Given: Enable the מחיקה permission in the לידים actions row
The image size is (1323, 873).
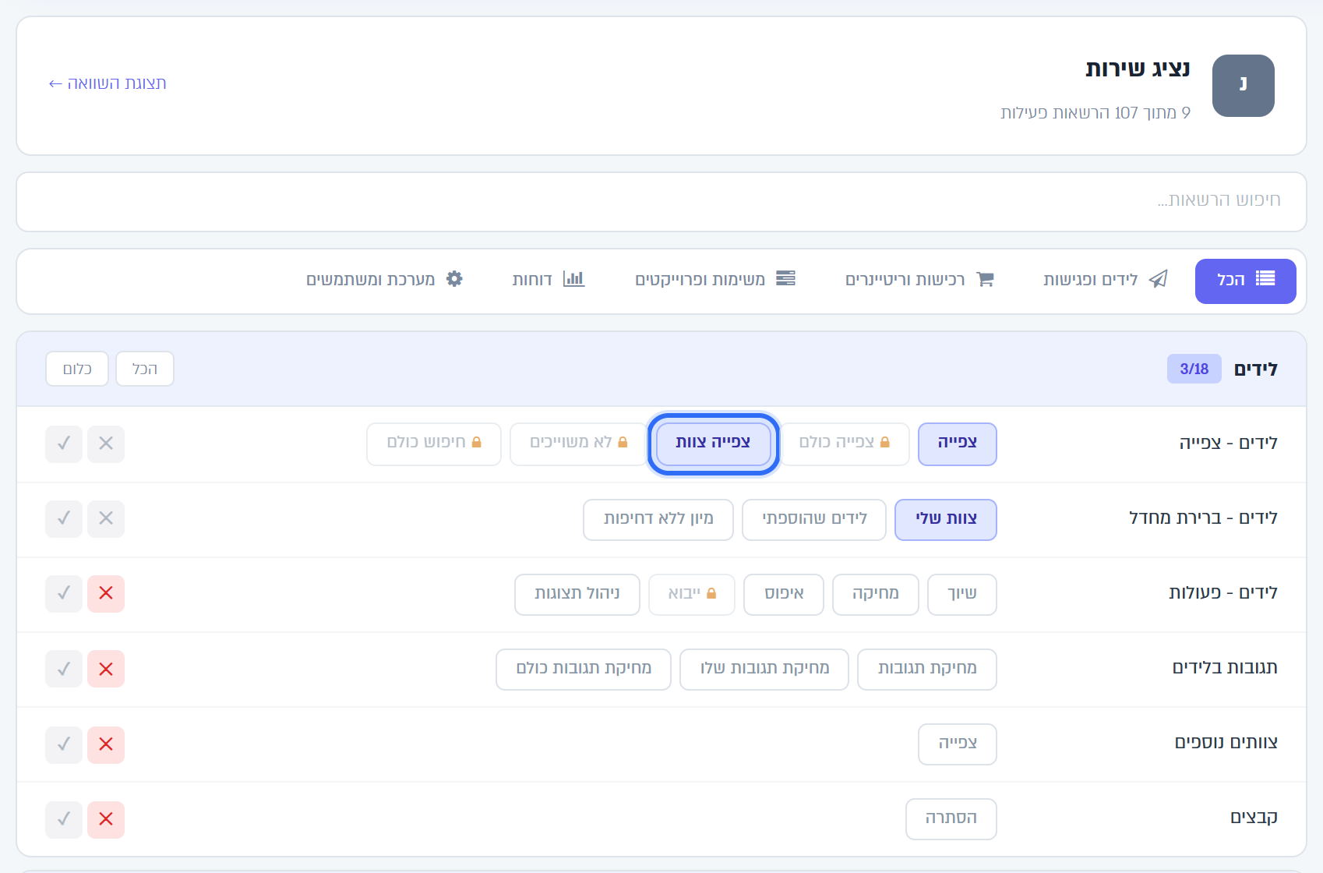Looking at the screenshot, I should [876, 594].
